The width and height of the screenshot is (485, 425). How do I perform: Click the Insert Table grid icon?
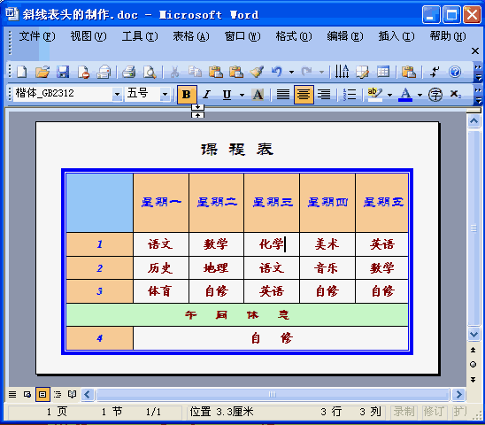coord(383,72)
